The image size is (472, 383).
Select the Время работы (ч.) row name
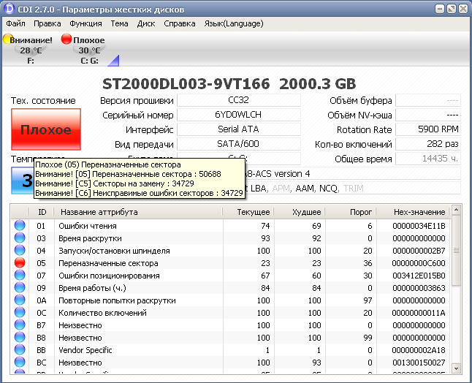[x=92, y=288]
